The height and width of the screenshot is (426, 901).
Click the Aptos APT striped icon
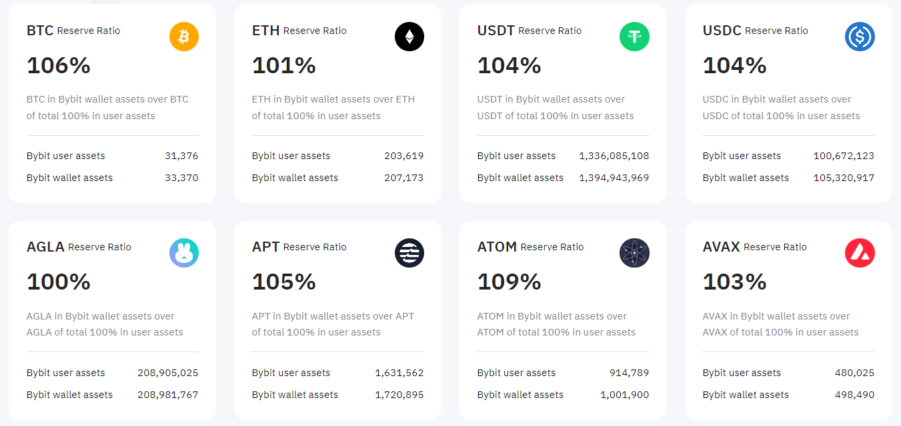pyautogui.click(x=409, y=253)
